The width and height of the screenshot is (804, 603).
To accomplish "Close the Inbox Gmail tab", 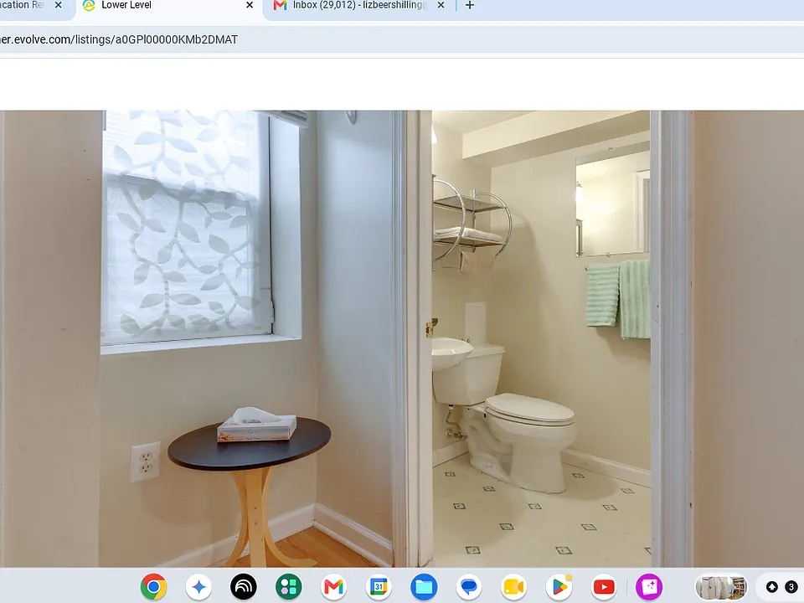I will [x=441, y=5].
